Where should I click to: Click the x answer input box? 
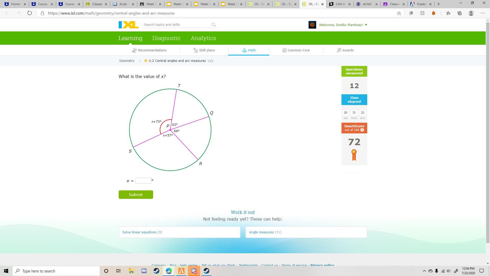point(143,181)
